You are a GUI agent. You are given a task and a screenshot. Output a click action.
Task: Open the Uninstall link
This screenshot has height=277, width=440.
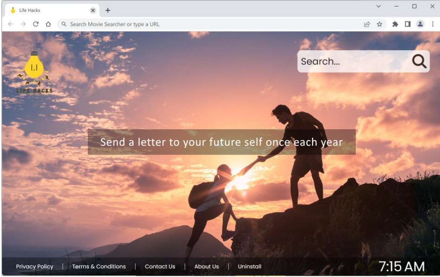[x=250, y=266]
